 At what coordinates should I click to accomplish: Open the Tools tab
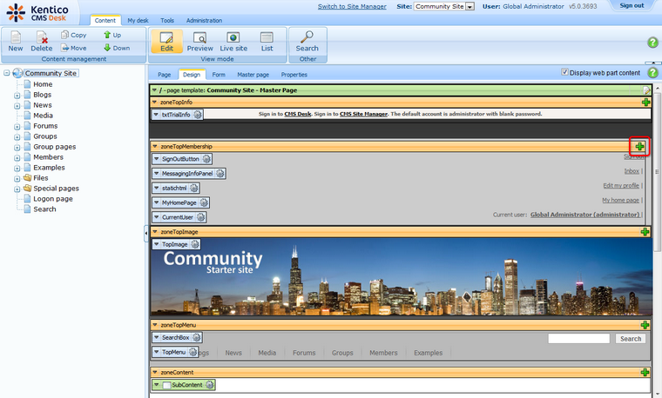coord(167,20)
